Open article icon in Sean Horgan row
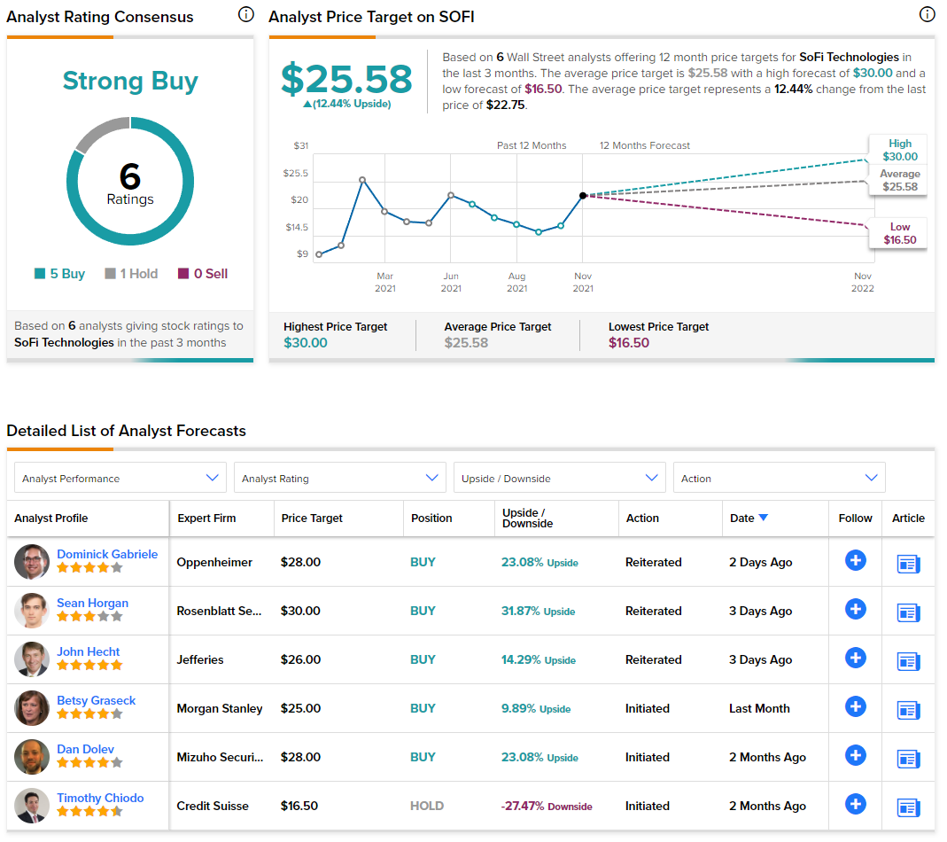The width and height of the screenshot is (947, 842). [x=908, y=613]
